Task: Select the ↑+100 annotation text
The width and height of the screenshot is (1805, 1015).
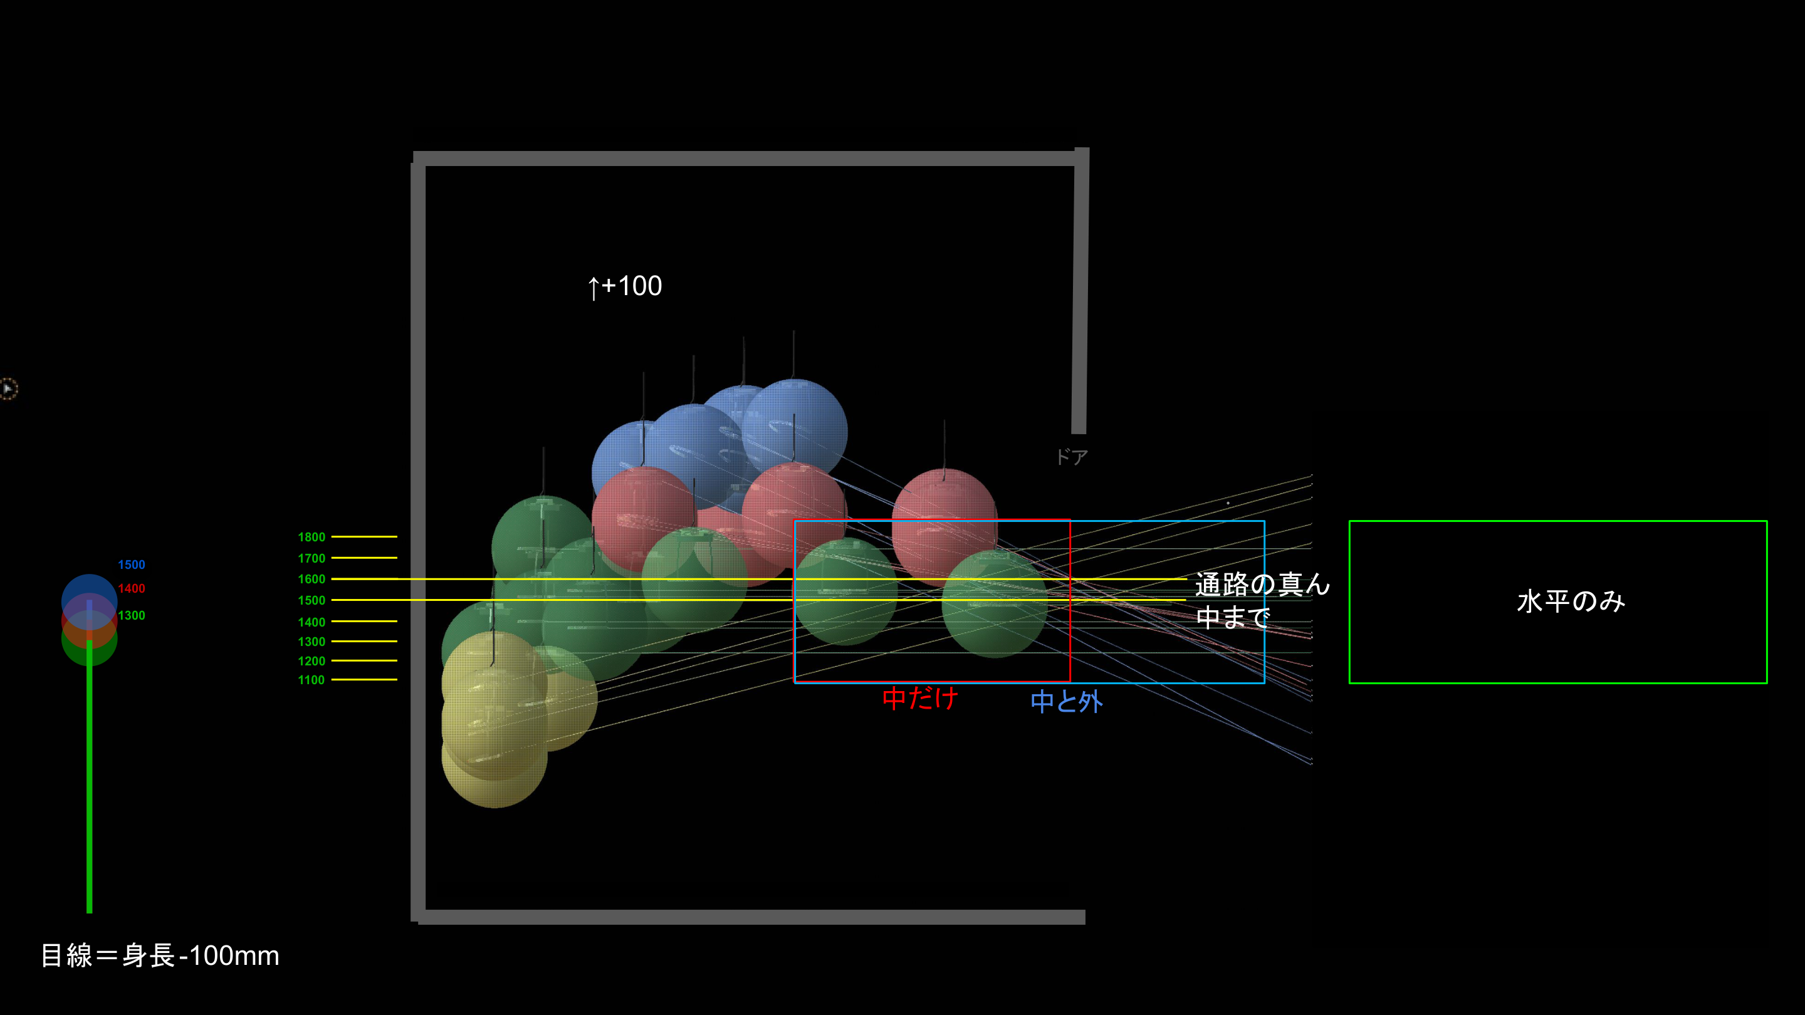Action: pos(624,286)
